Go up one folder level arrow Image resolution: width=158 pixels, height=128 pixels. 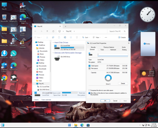[x=47, y=31]
